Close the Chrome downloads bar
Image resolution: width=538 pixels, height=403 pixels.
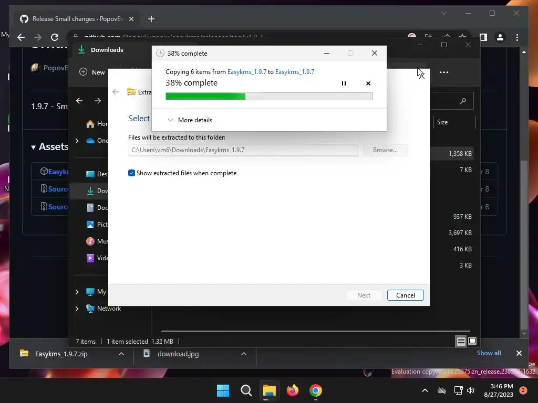pos(519,353)
